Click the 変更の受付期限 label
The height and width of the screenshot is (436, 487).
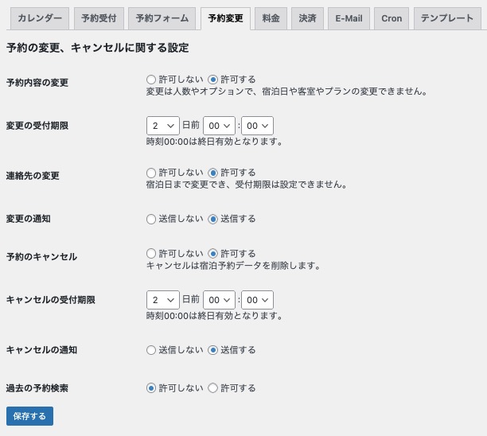click(37, 126)
